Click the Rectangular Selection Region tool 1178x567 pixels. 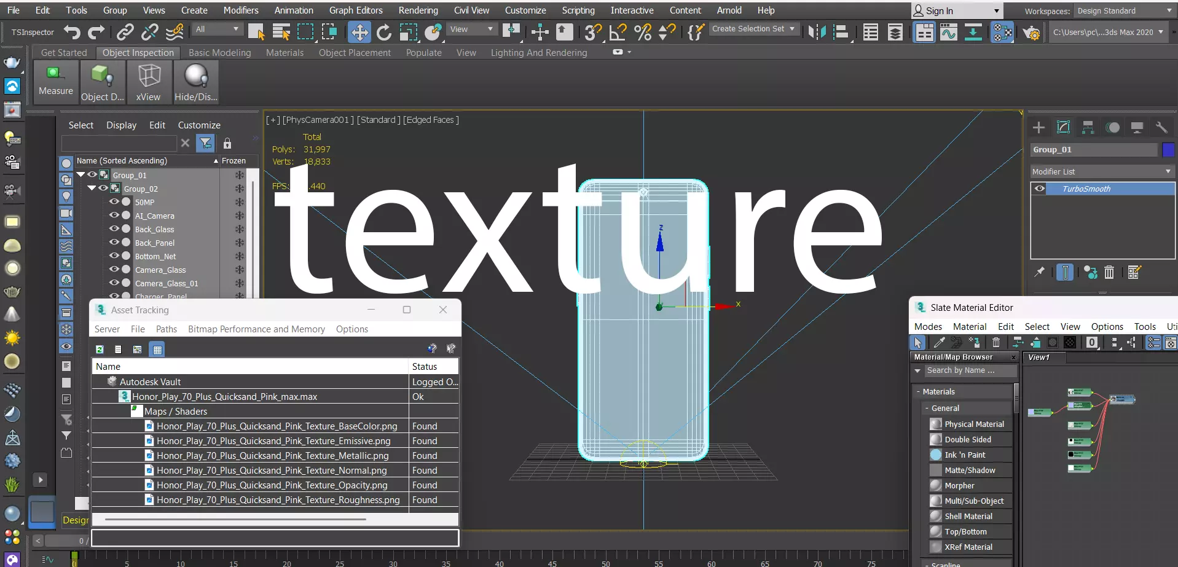click(x=305, y=32)
